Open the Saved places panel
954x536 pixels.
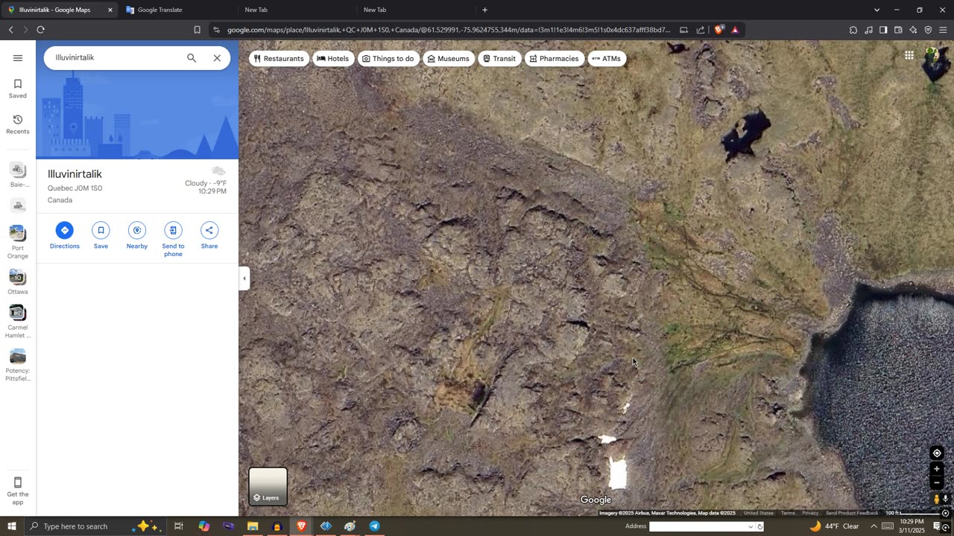[18, 88]
